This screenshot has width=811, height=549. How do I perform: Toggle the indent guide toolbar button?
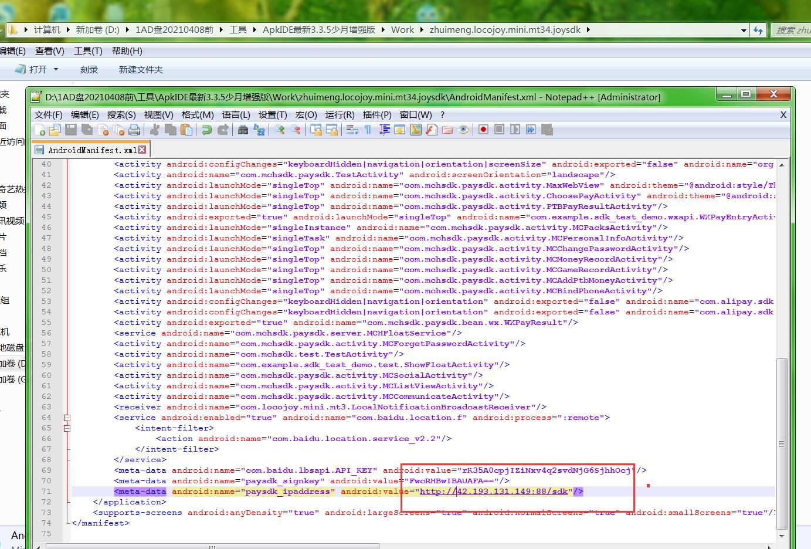(384, 130)
